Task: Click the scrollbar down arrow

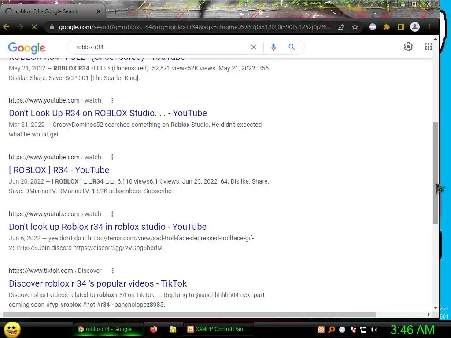Action: click(436, 308)
